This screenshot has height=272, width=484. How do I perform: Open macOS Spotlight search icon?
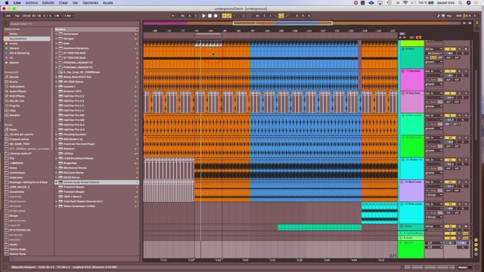461,3
